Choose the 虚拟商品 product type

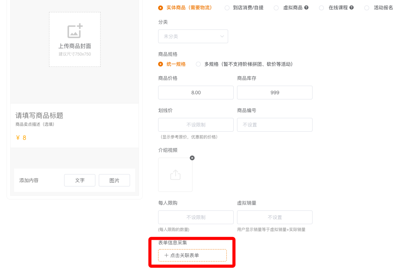coord(276,8)
